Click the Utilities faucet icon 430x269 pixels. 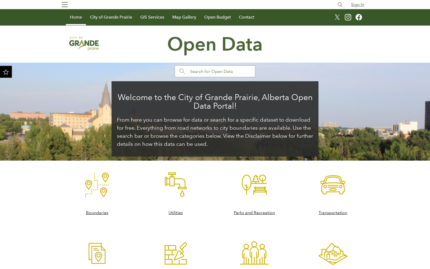pyautogui.click(x=176, y=185)
